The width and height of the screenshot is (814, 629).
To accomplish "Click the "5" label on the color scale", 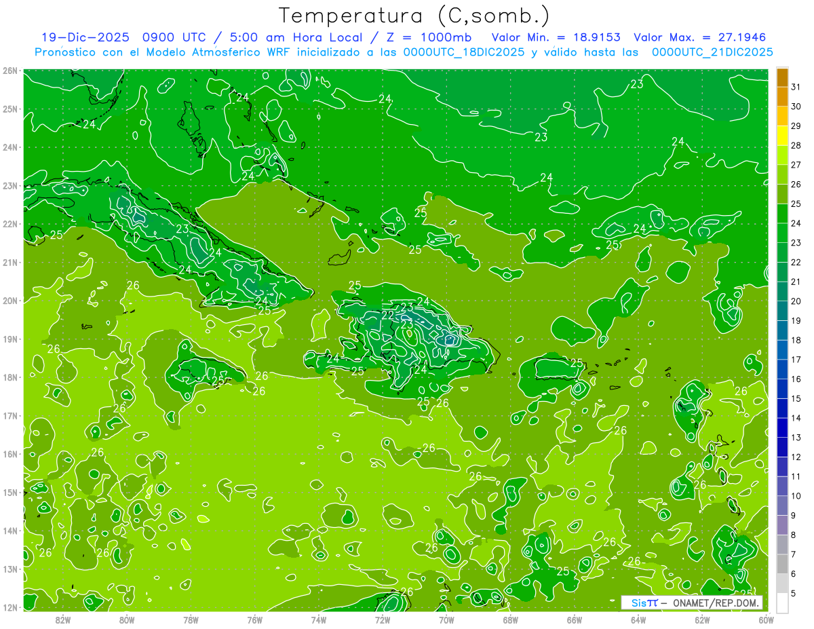I will (x=794, y=593).
